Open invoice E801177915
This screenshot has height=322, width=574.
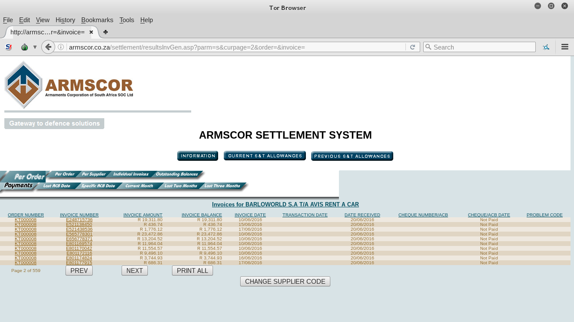point(79,263)
